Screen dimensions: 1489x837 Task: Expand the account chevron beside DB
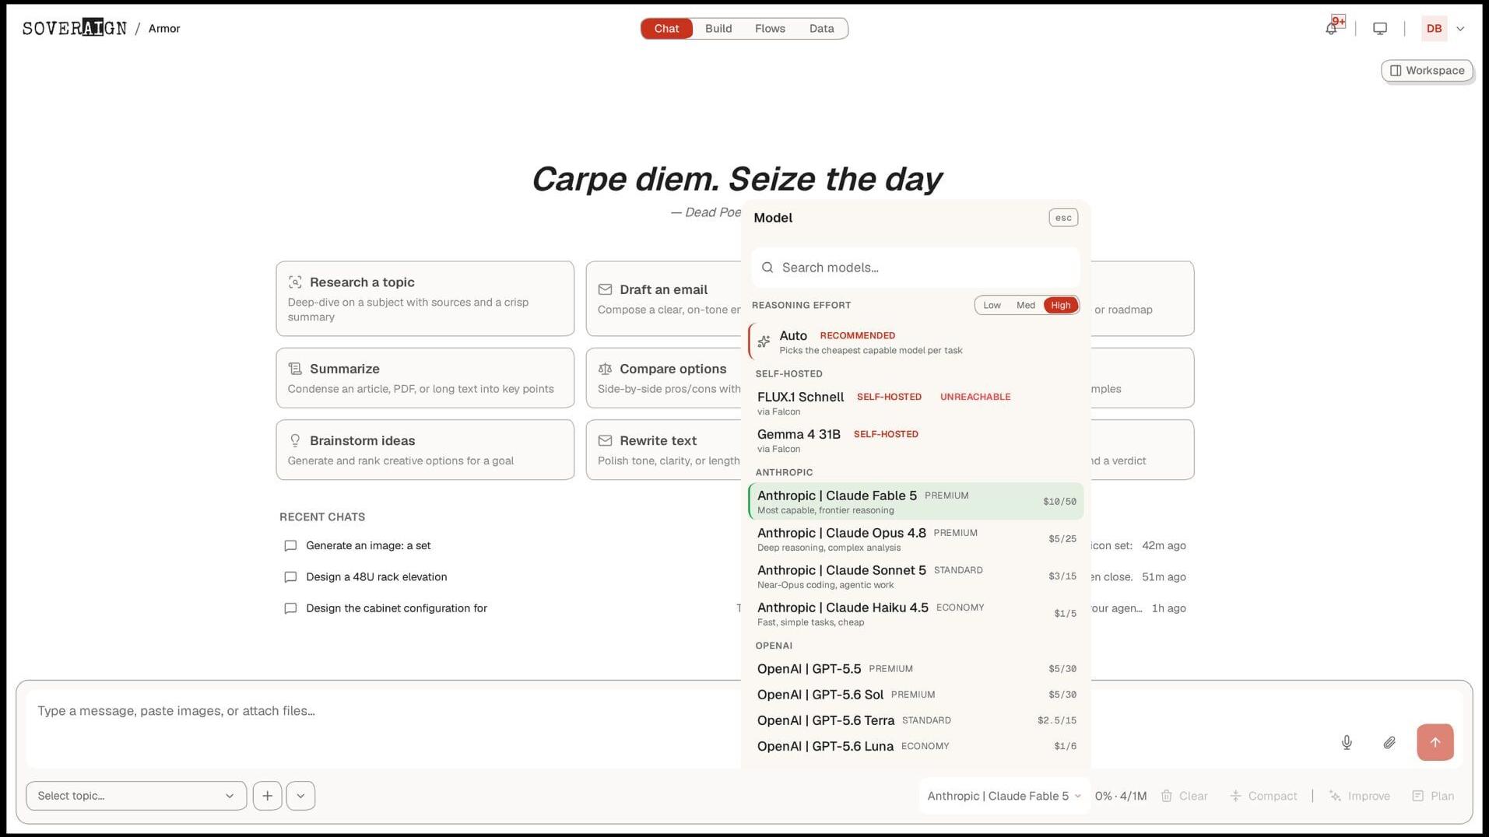tap(1460, 29)
